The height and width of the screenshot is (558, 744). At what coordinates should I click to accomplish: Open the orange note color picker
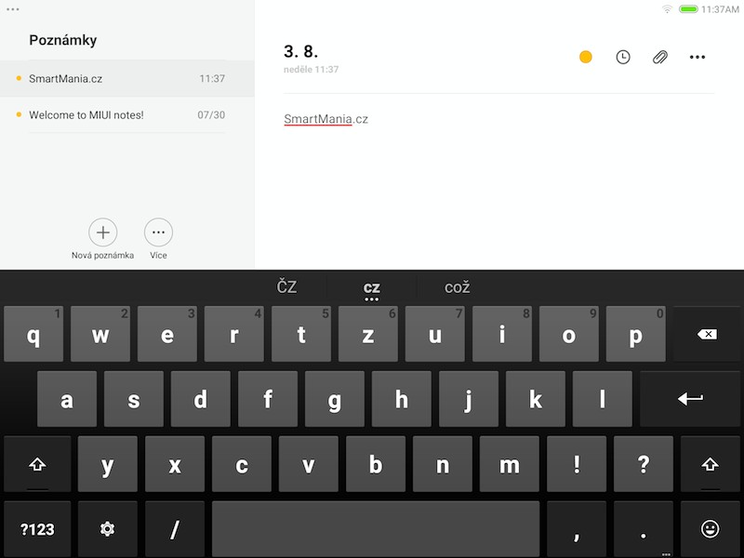tap(586, 57)
